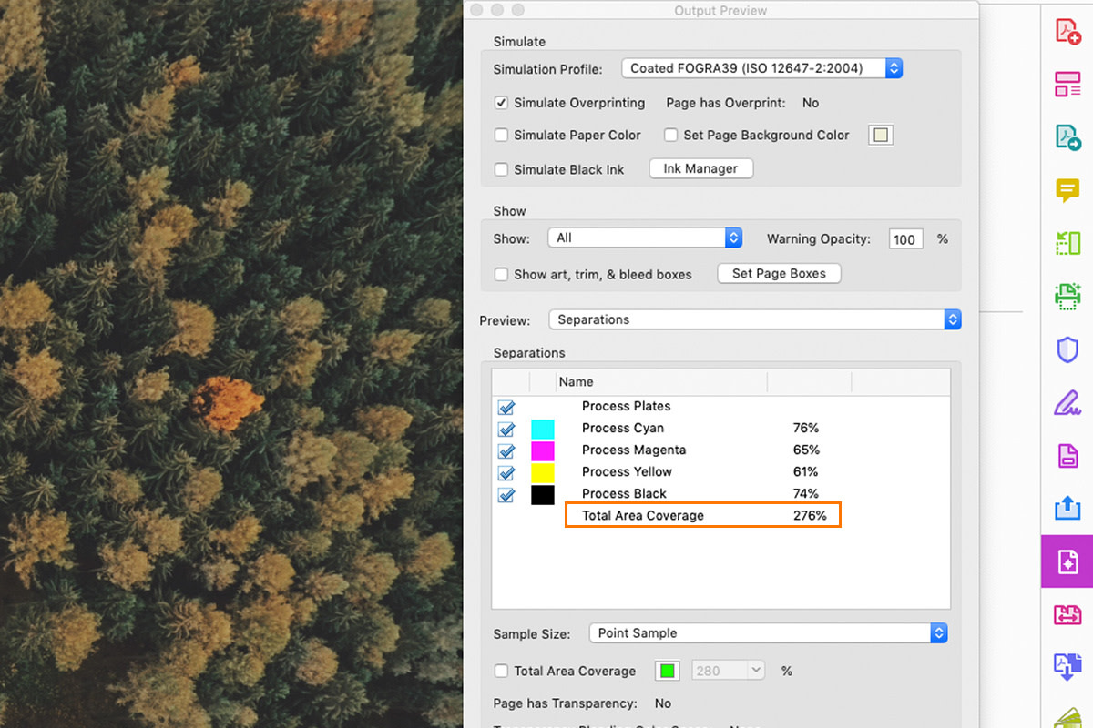Open the Scan & OCR printer icon
The height and width of the screenshot is (728, 1093).
pyautogui.click(x=1067, y=296)
